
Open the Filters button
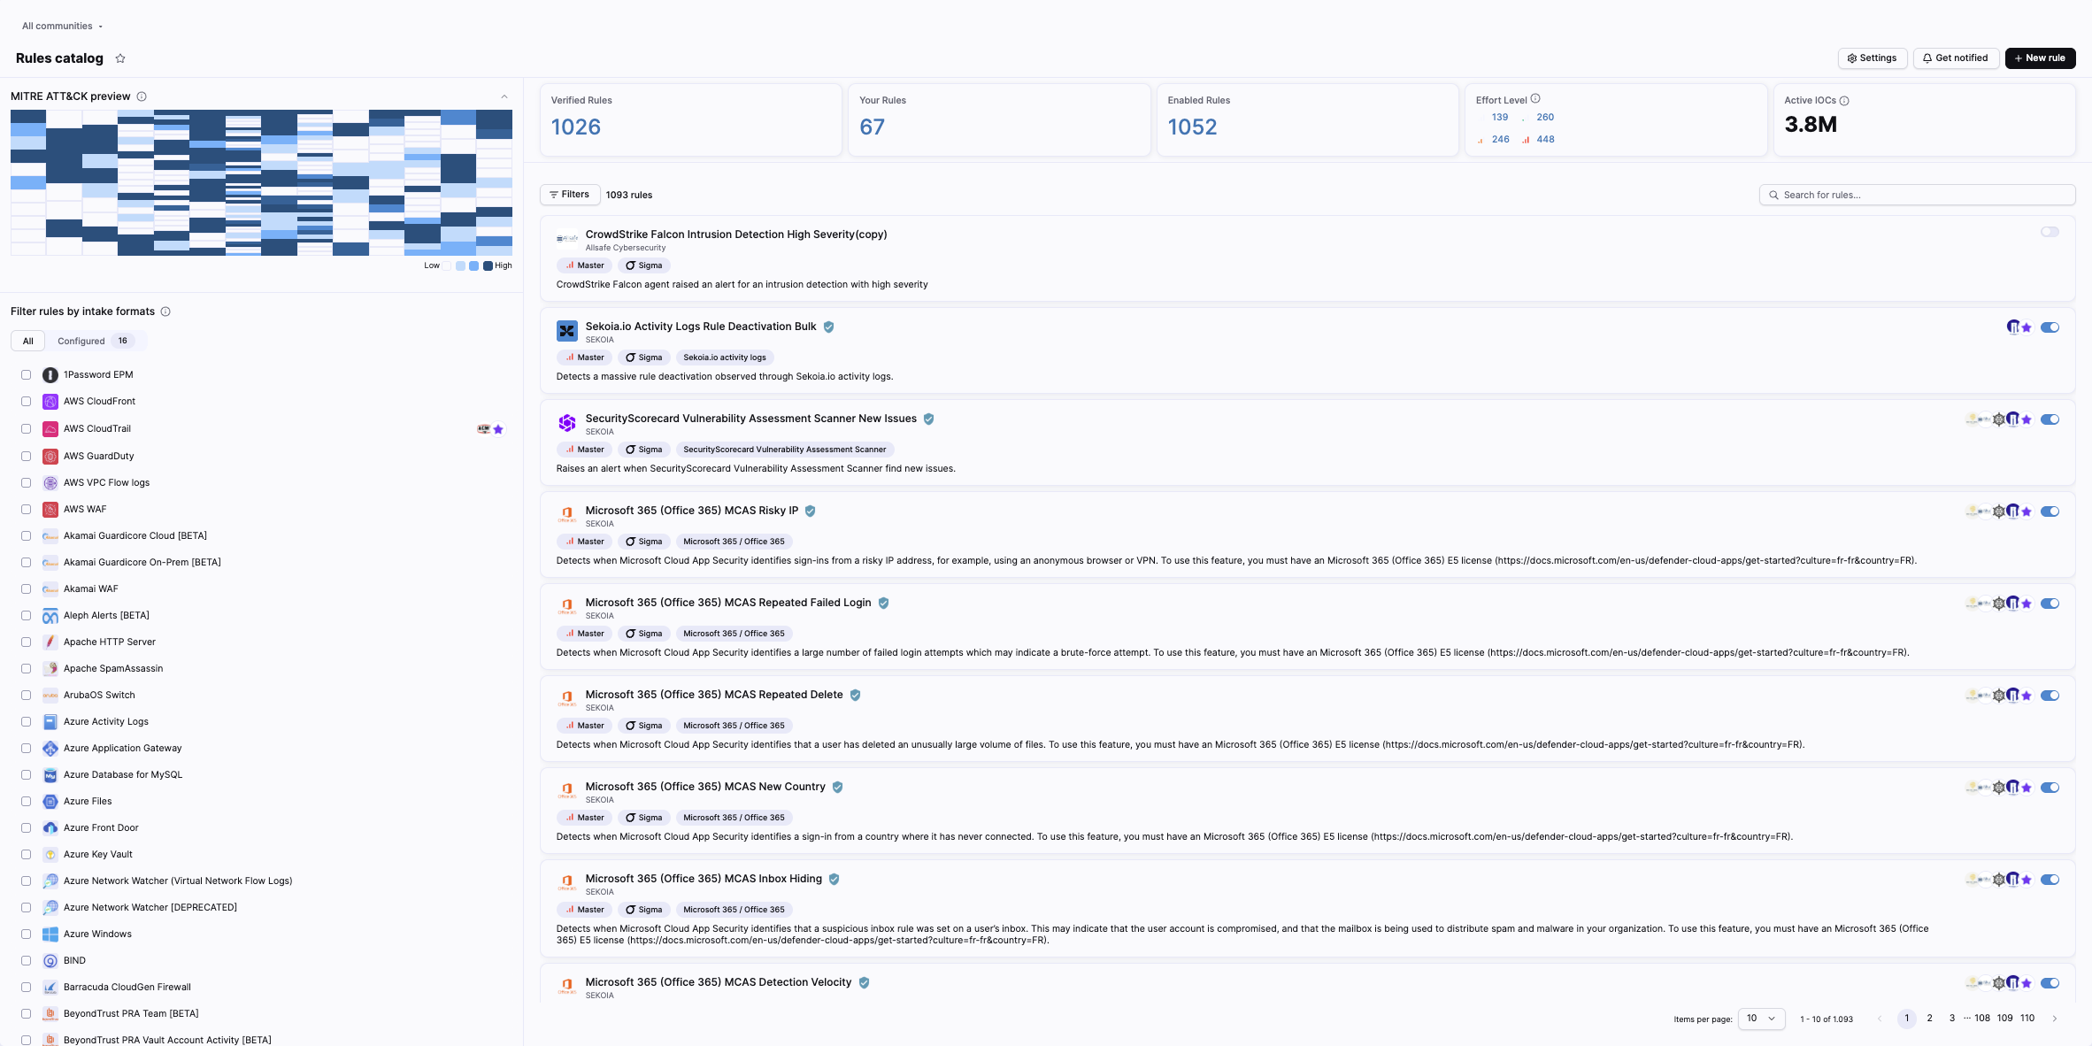pyautogui.click(x=570, y=195)
